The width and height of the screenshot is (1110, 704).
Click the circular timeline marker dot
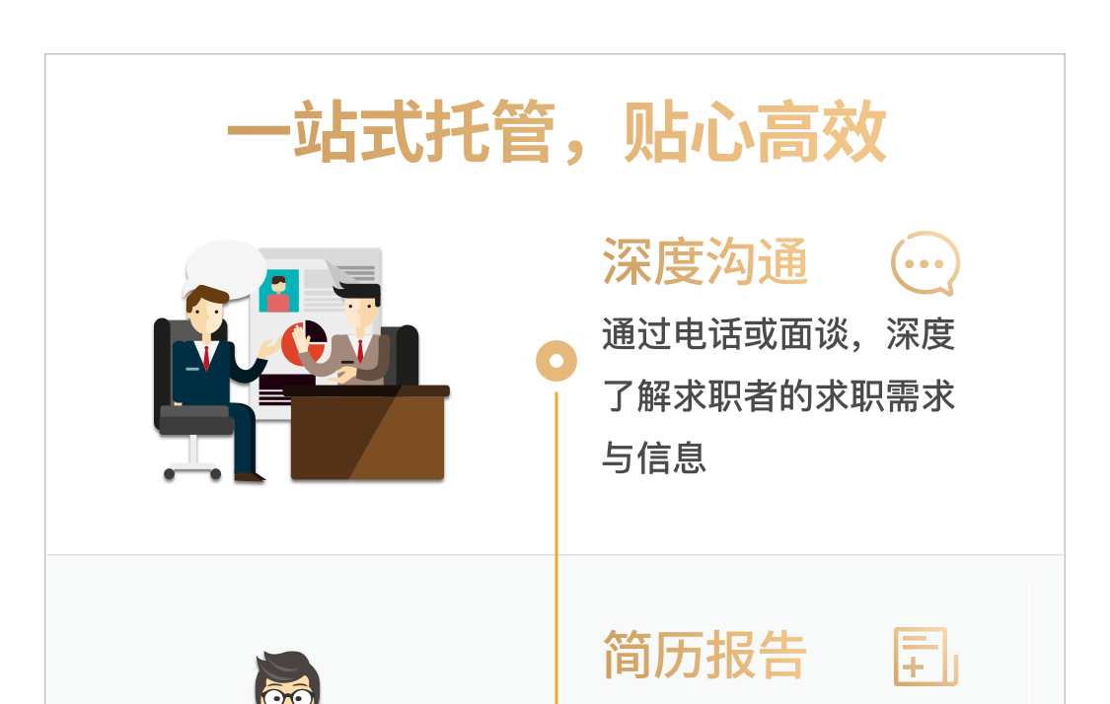[x=556, y=361]
